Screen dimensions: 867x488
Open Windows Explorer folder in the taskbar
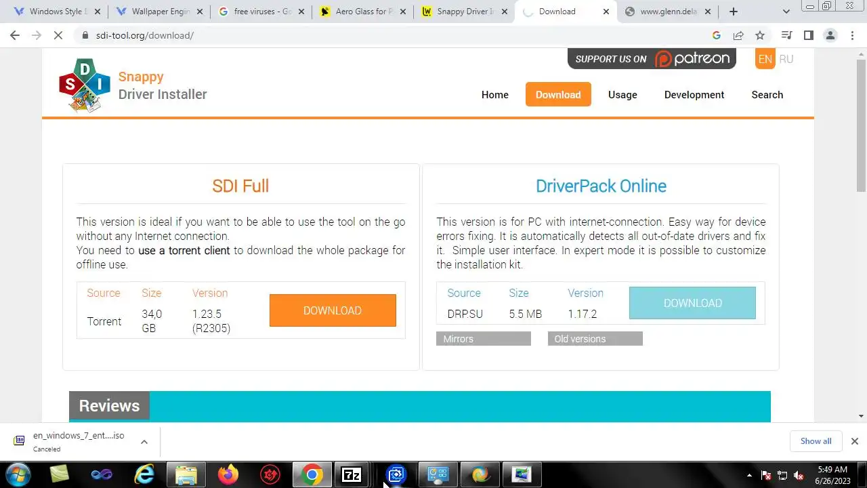click(x=186, y=474)
